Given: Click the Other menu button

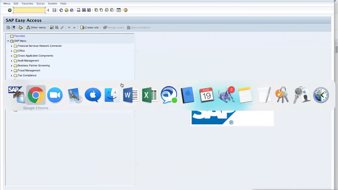Looking at the screenshot, I should point(36,27).
